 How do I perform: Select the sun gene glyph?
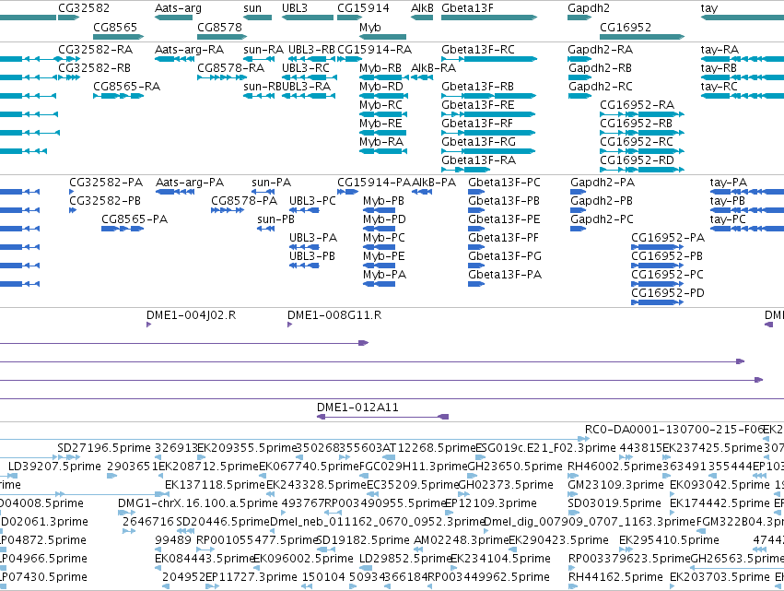click(x=258, y=18)
